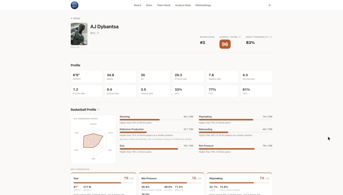Click the 3.5 turnovers per 40 card

click(154, 91)
